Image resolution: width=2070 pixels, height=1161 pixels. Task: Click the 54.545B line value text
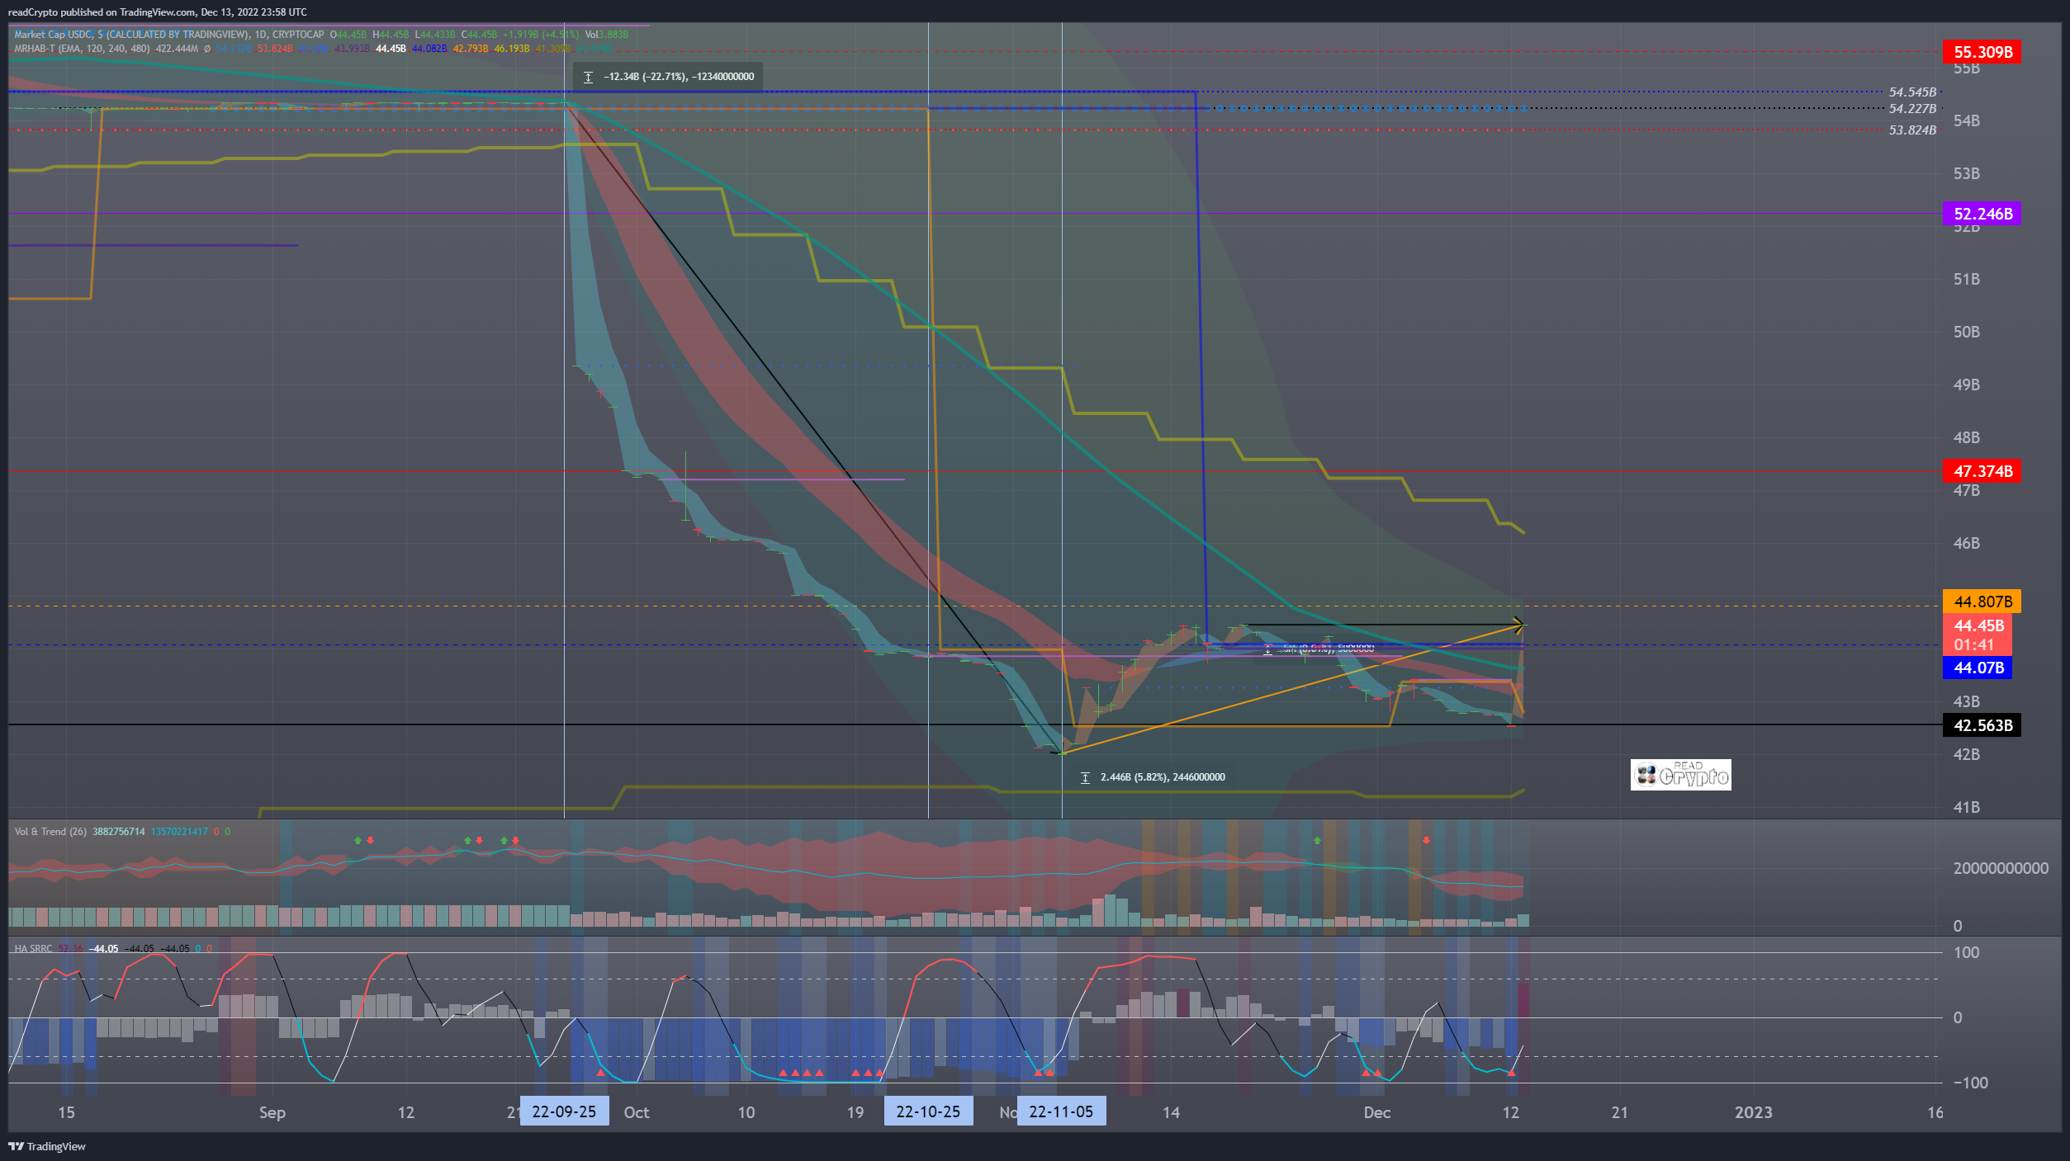1912,92
